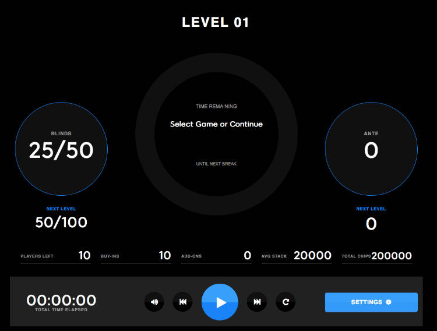This screenshot has width=437, height=331.
Task: Click the next level ante value 0
Action: click(371, 224)
